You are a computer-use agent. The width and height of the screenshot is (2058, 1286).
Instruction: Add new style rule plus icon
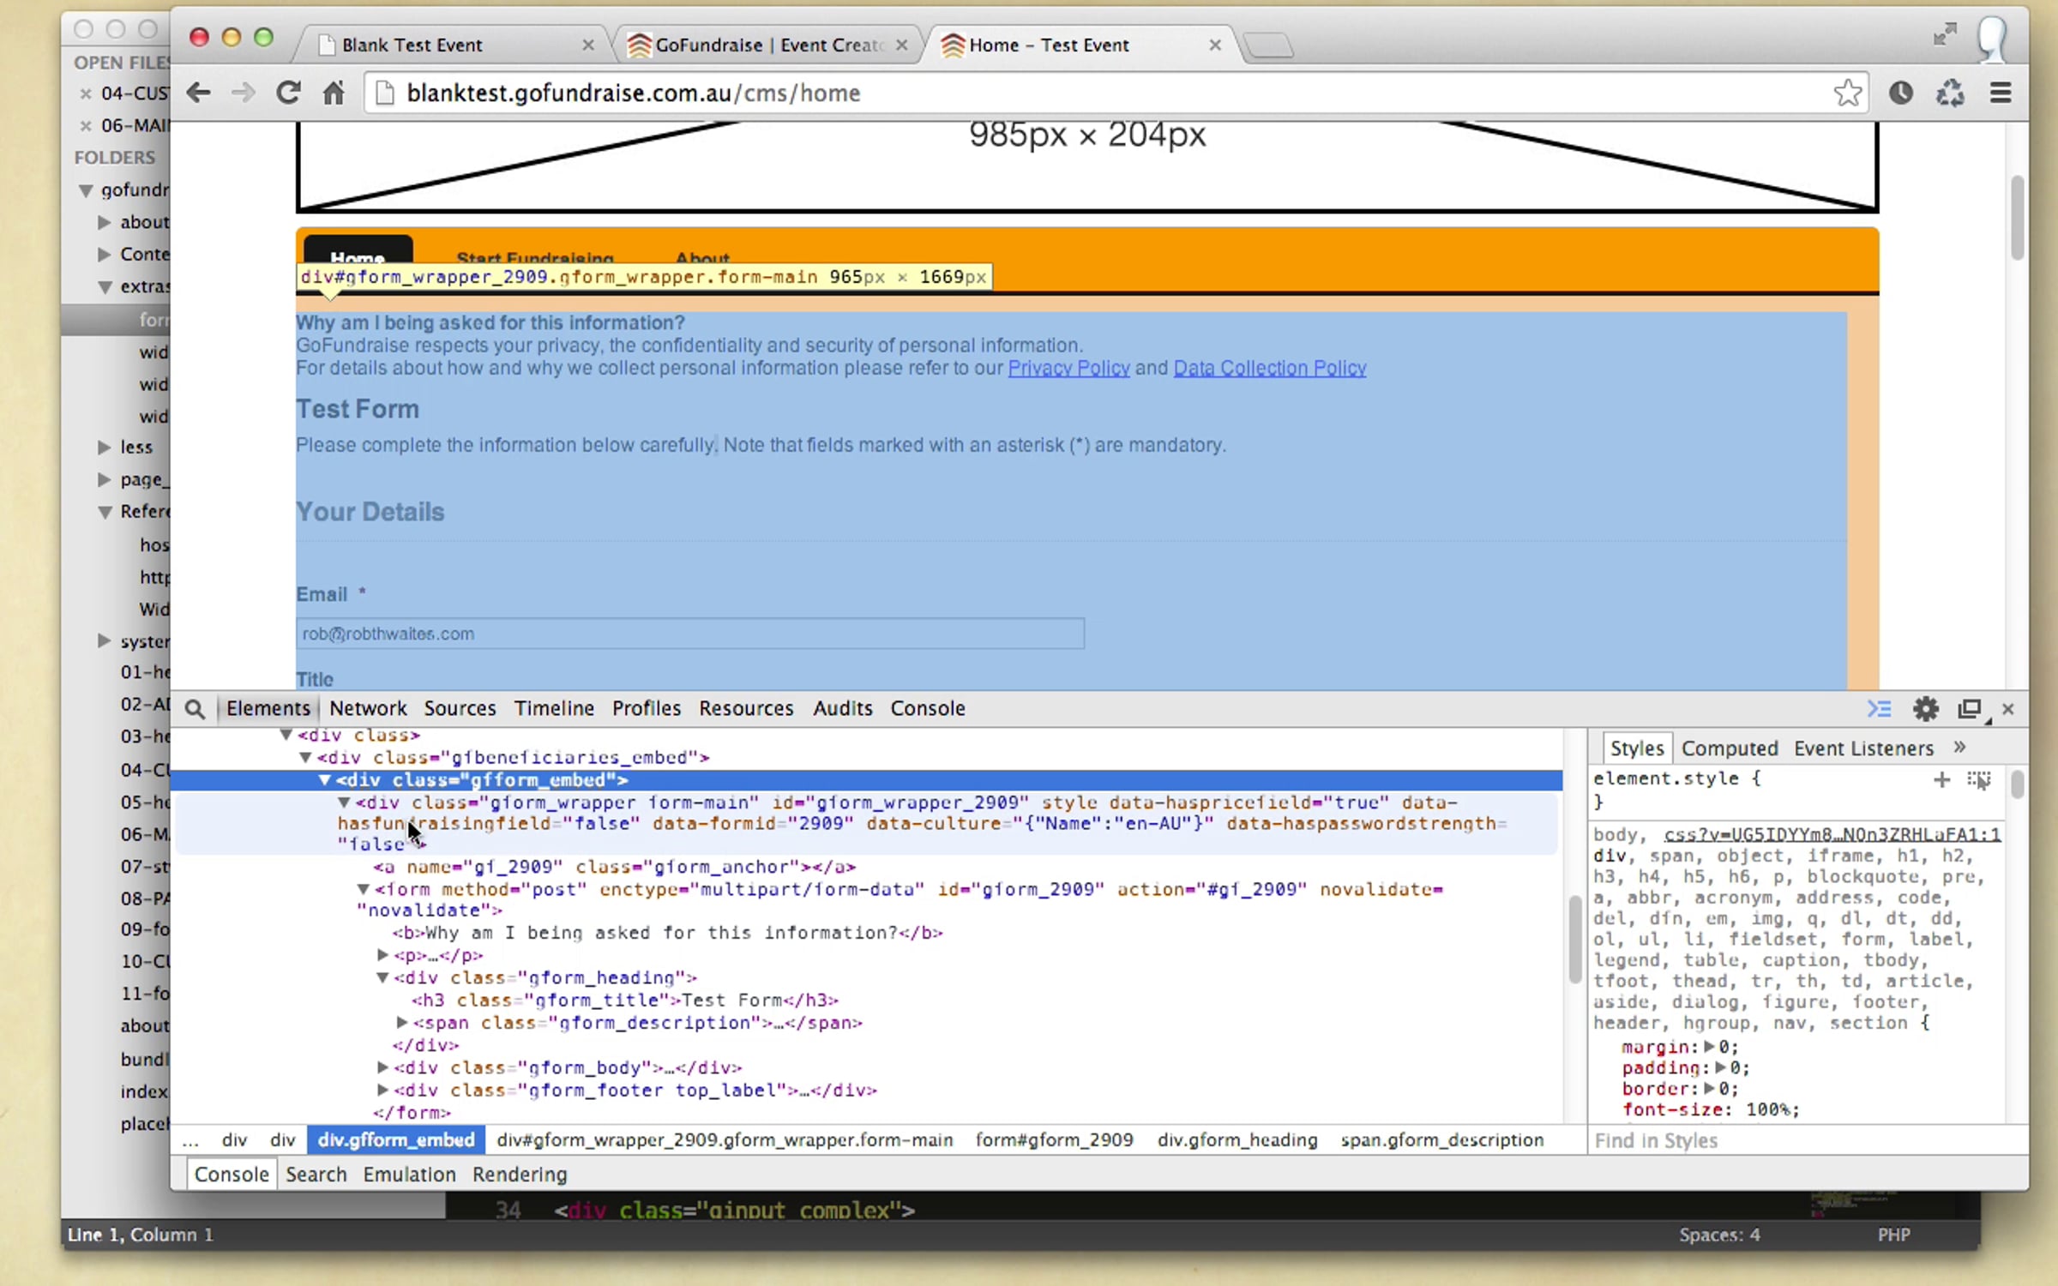pyautogui.click(x=1941, y=779)
